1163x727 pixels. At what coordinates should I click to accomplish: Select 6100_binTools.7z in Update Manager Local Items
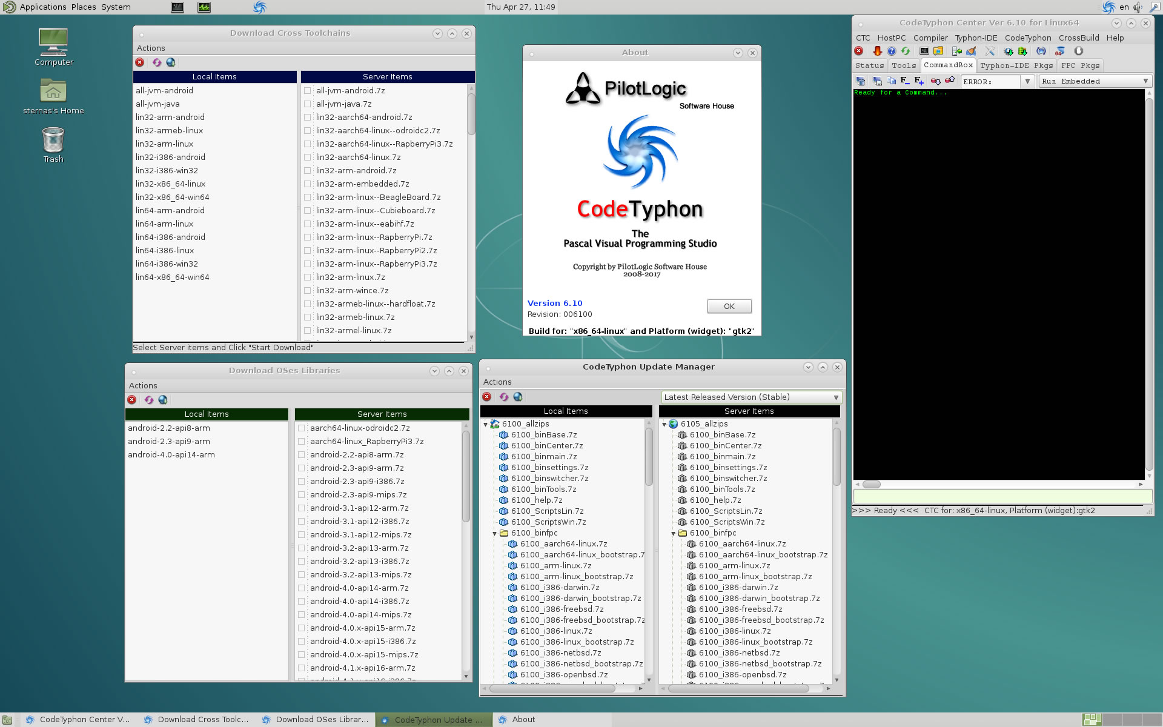(544, 489)
